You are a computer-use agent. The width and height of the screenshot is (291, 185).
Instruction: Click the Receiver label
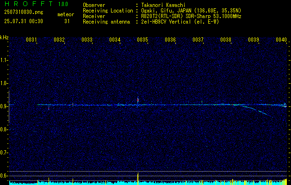pos(94,16)
